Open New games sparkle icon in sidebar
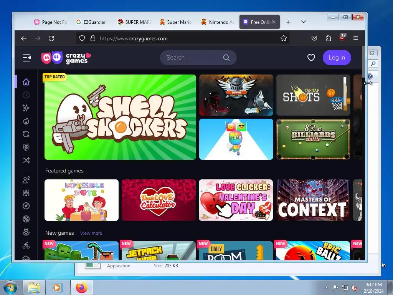 tap(26, 108)
